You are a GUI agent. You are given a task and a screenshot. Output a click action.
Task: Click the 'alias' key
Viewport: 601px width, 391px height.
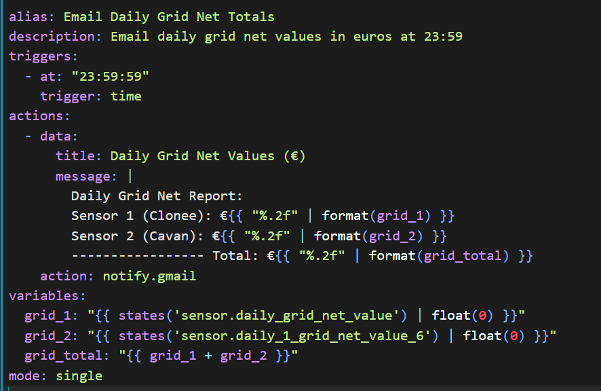[28, 17]
